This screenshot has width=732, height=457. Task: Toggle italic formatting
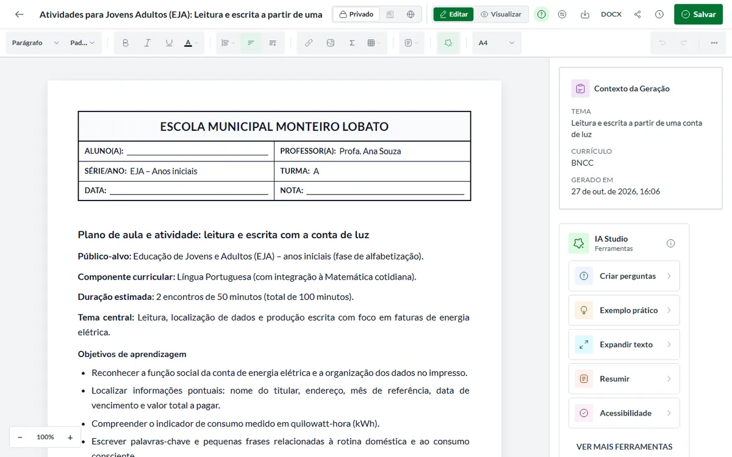(147, 43)
